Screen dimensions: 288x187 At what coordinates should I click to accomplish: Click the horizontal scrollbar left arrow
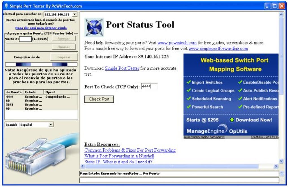tap(82, 166)
